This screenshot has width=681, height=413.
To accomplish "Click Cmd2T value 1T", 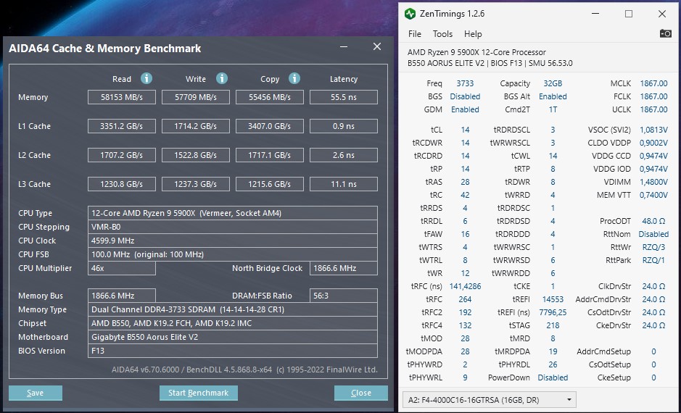I will point(553,109).
